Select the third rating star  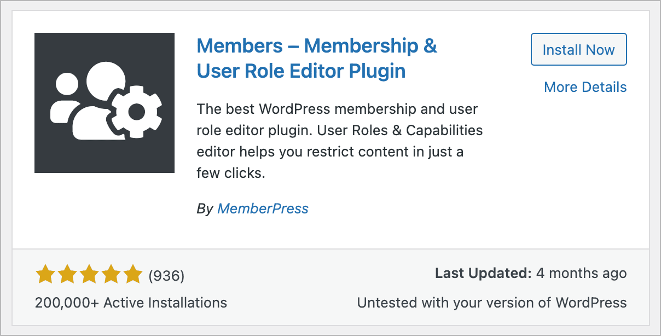click(x=89, y=275)
